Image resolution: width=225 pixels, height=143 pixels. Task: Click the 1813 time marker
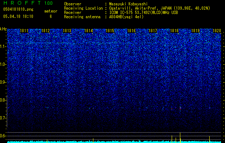67,31
